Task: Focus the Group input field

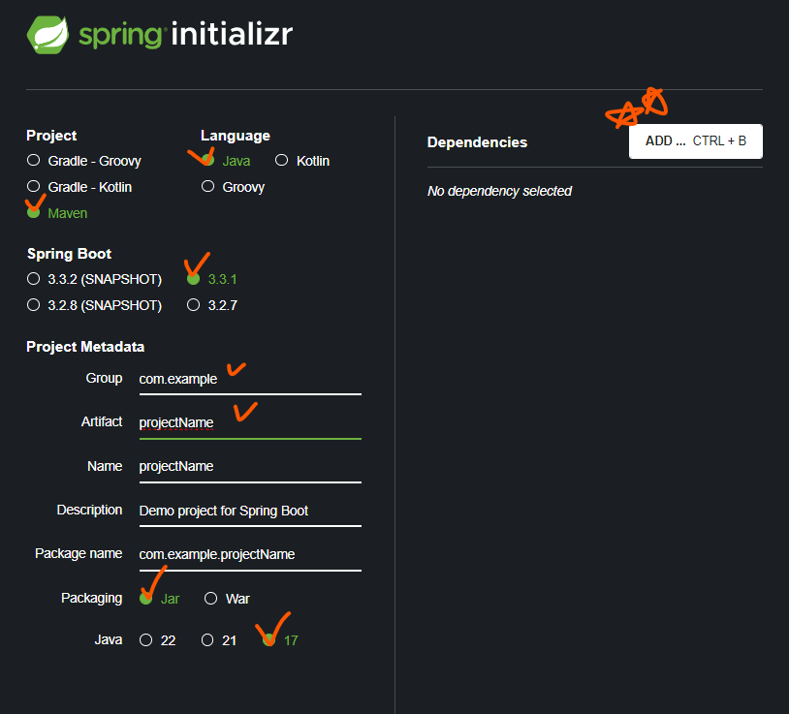Action: (x=250, y=379)
